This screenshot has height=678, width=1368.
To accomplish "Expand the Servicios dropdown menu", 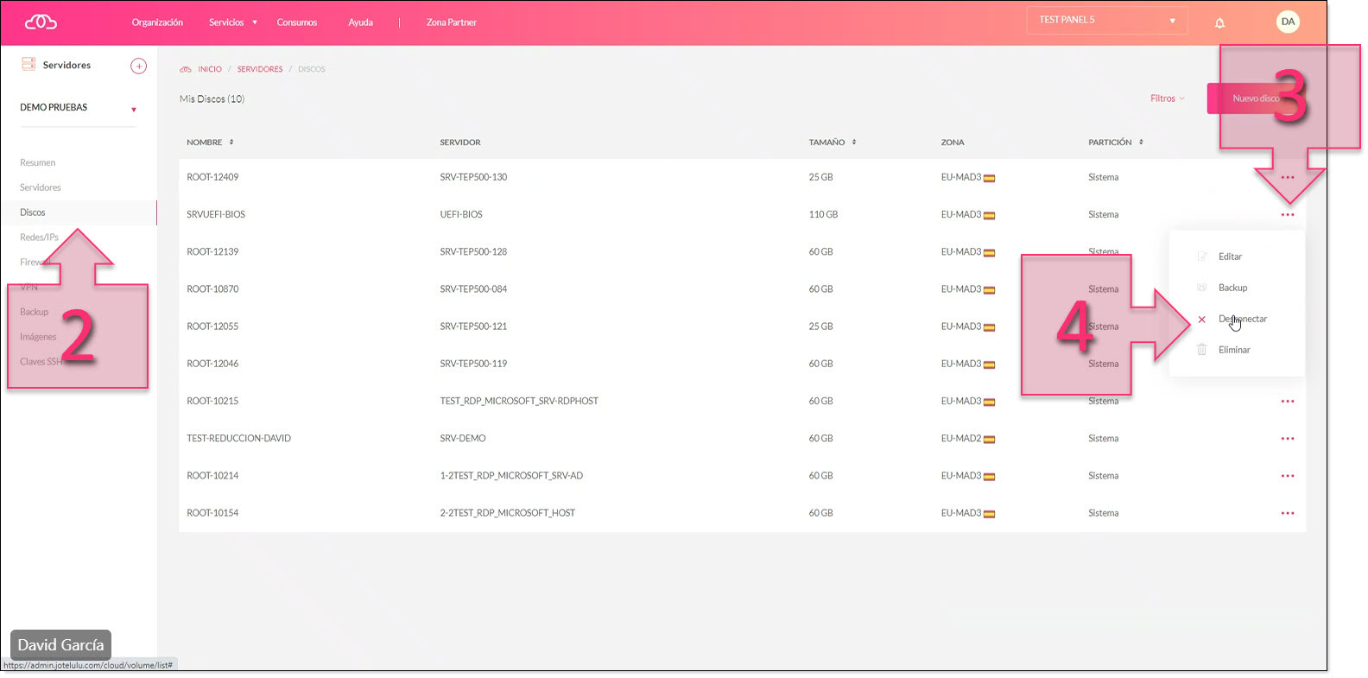I will (232, 22).
